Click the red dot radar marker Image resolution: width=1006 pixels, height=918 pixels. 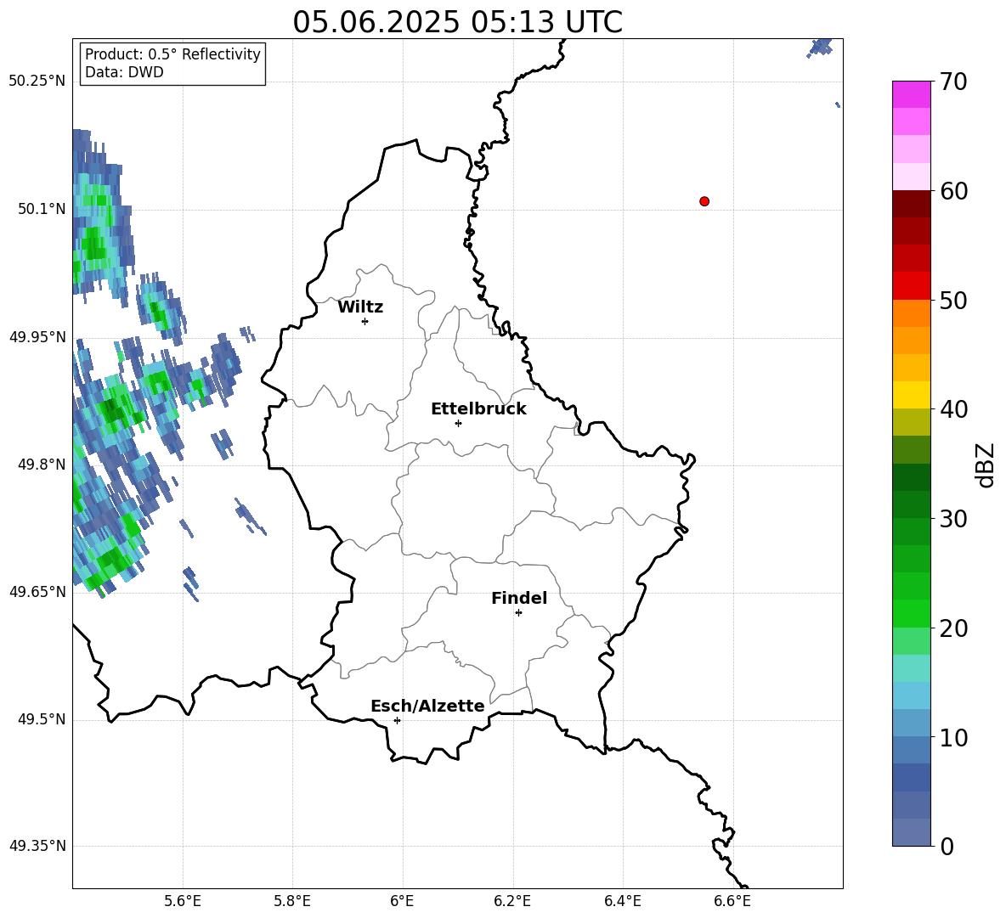point(704,201)
